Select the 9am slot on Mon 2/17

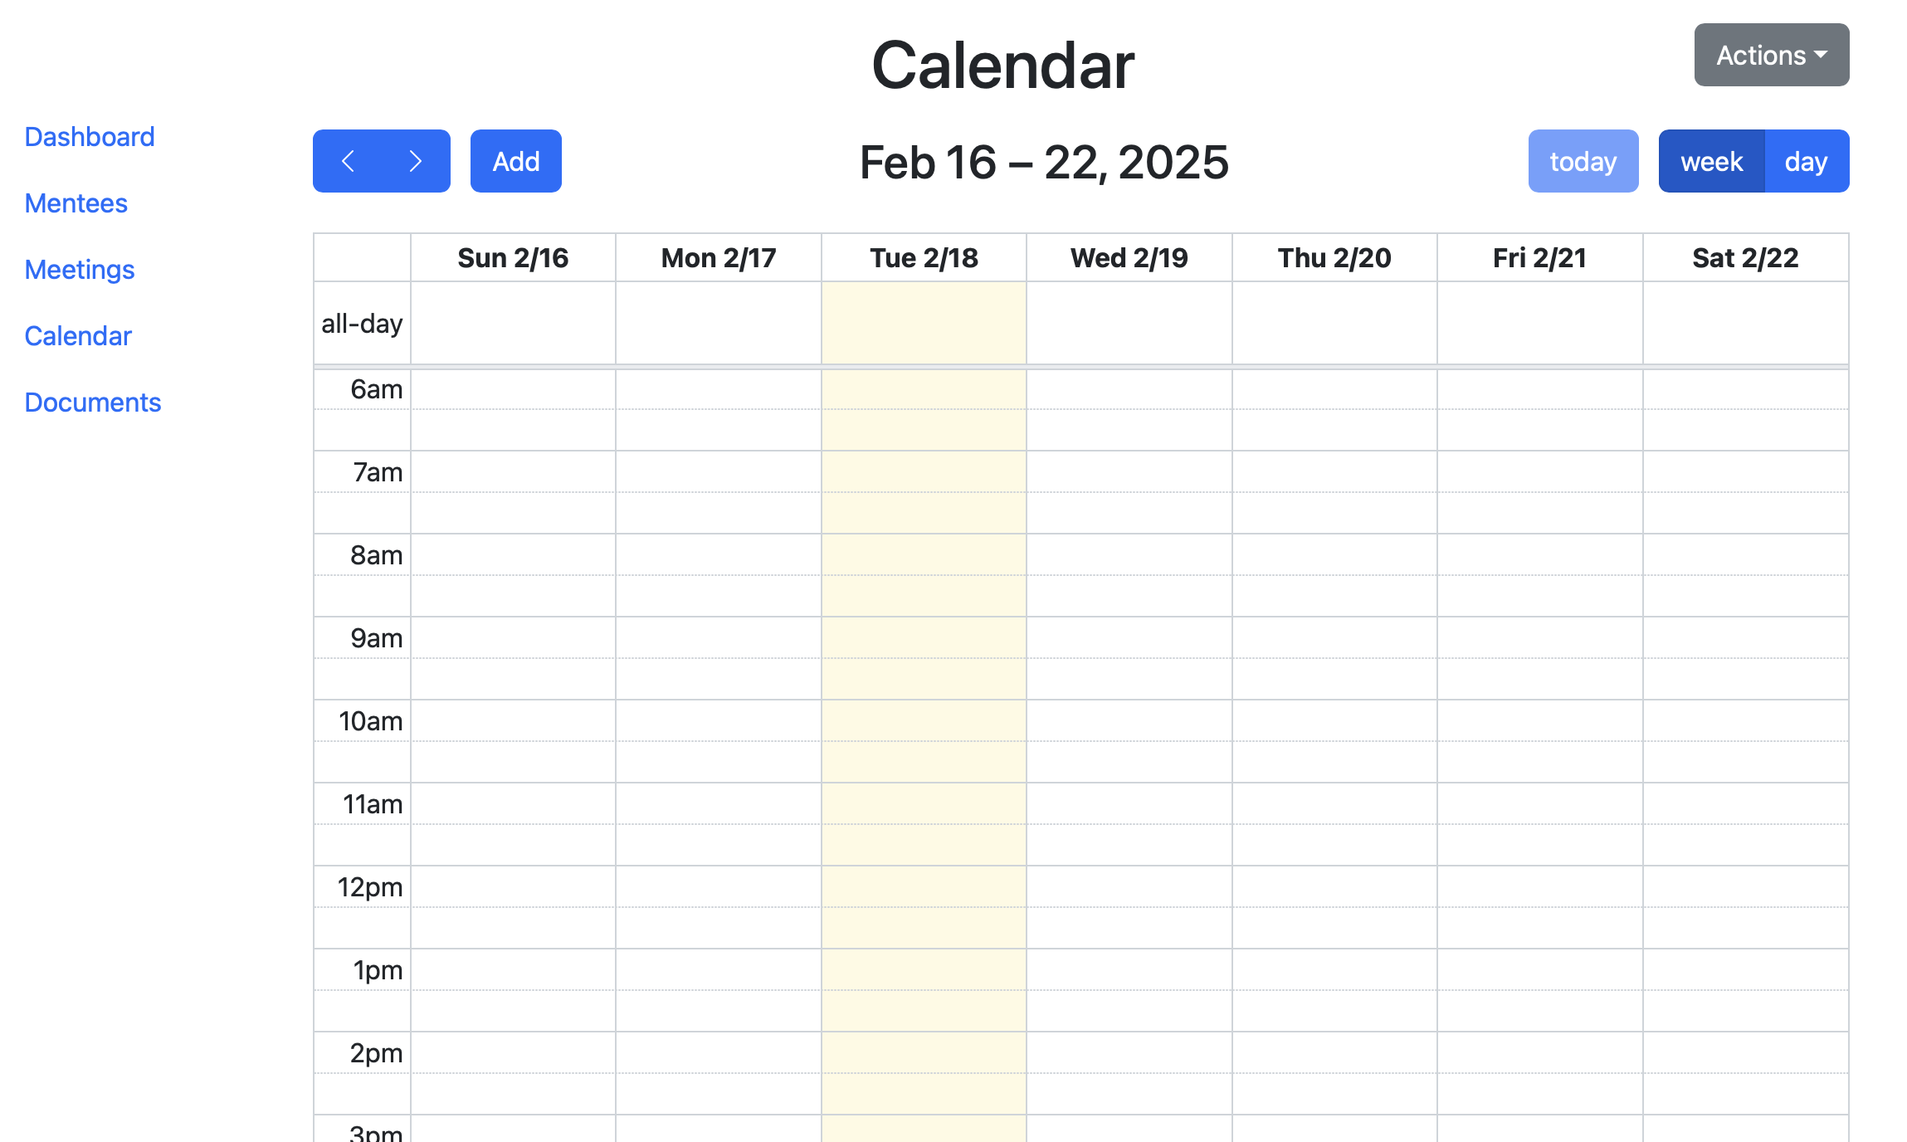pyautogui.click(x=718, y=637)
